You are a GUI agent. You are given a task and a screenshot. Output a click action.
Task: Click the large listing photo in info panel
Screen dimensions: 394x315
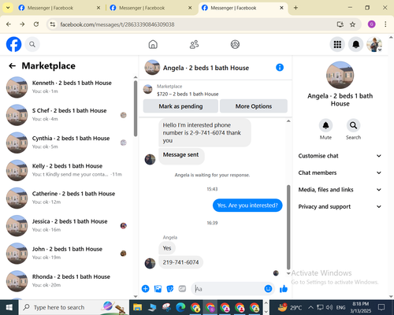point(340,75)
